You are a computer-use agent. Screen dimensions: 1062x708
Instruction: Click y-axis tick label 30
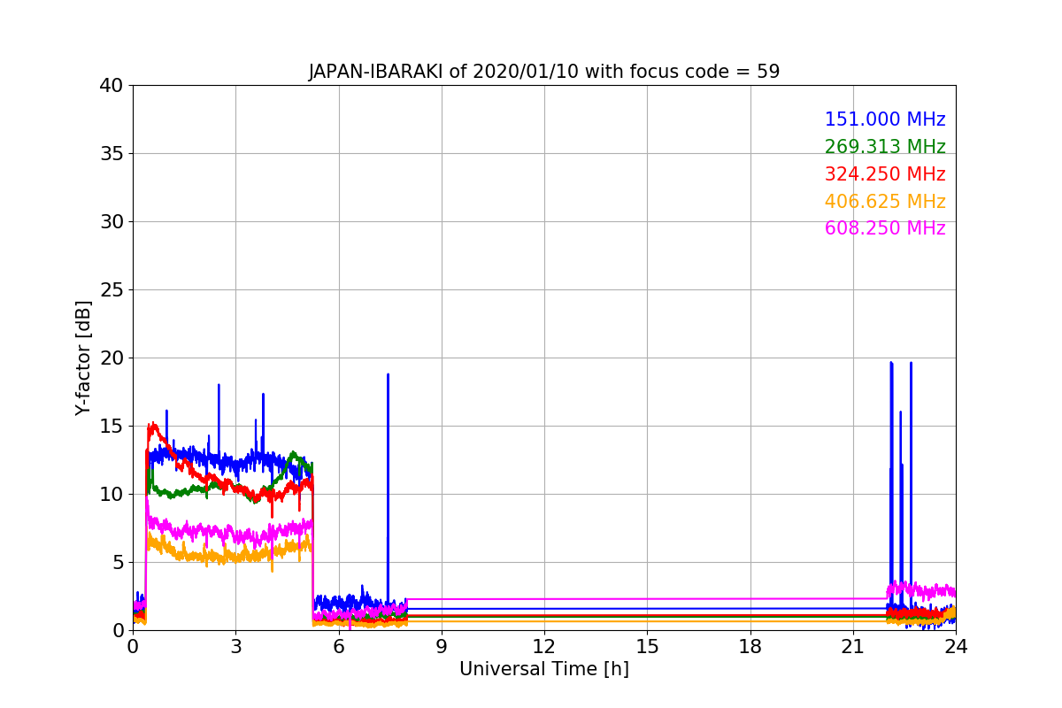[112, 222]
